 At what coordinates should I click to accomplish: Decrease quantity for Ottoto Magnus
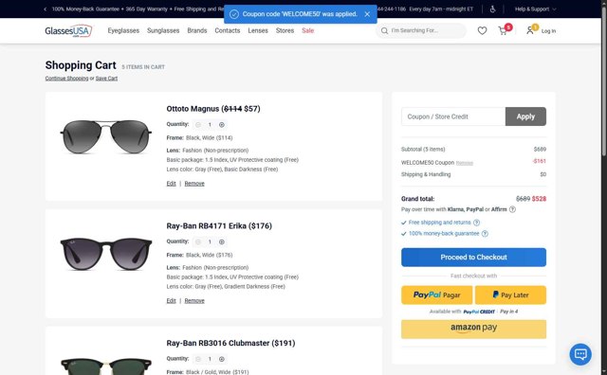click(x=198, y=124)
